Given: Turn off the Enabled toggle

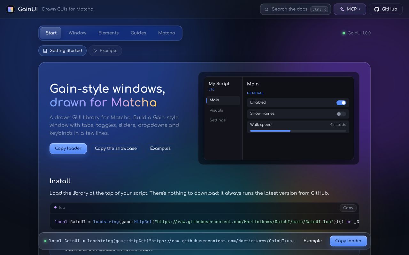Looking at the screenshot, I should point(341,103).
